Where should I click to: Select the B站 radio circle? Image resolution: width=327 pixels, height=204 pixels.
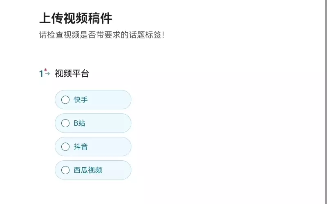click(65, 123)
